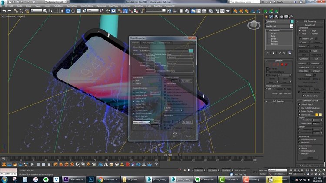Pause the Phoenix FD simulation
Viewport: 326px width, 183px height.
pos(38,164)
